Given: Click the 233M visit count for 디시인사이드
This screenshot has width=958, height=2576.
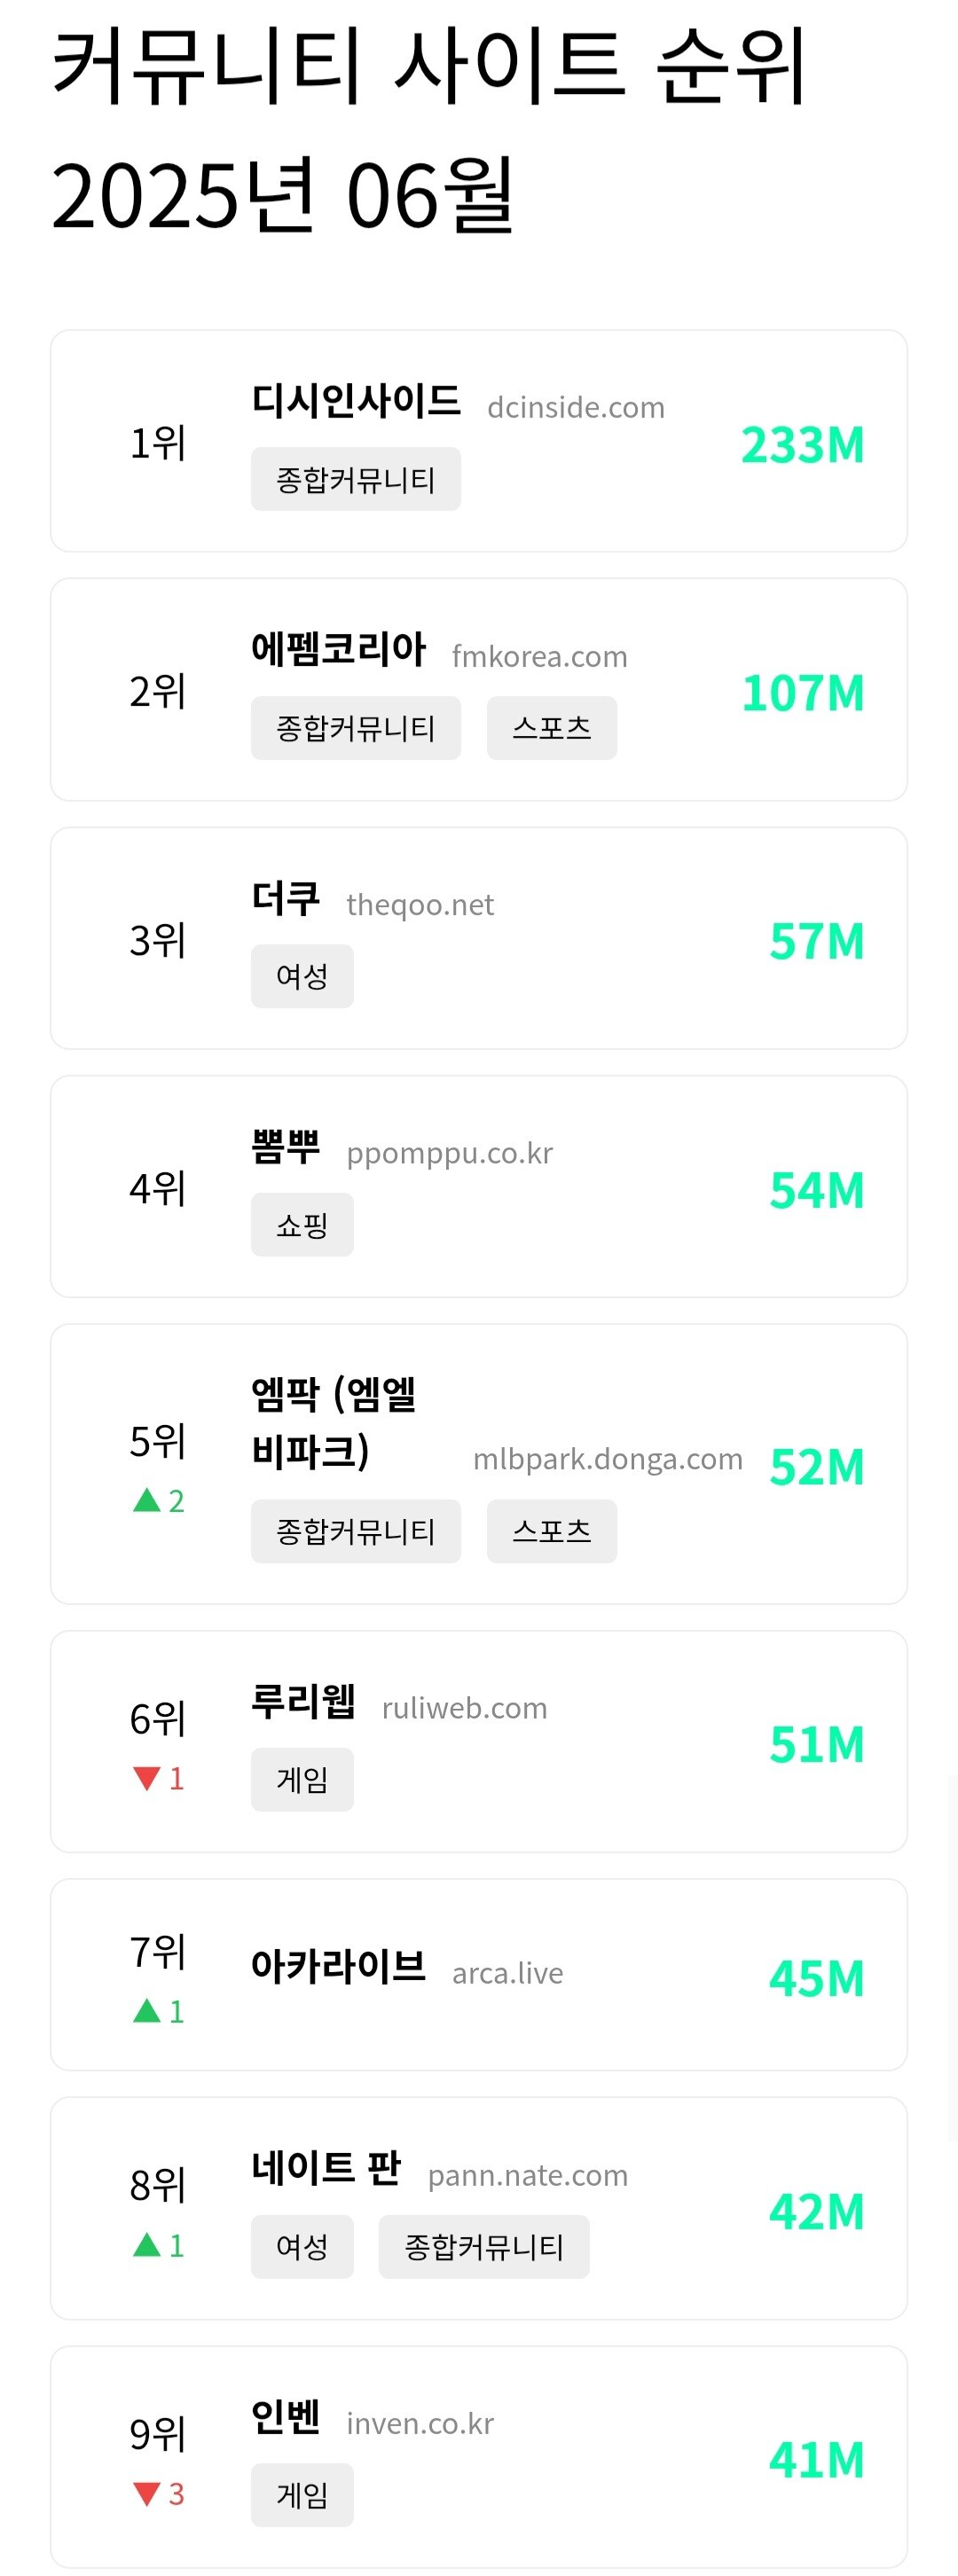Looking at the screenshot, I should pos(802,445).
